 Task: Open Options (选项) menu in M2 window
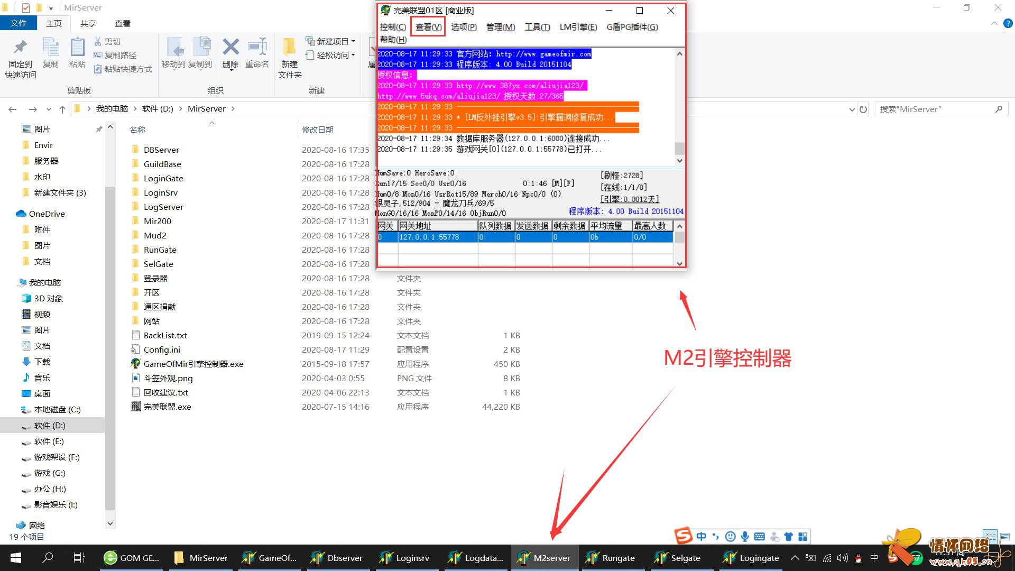(x=464, y=27)
